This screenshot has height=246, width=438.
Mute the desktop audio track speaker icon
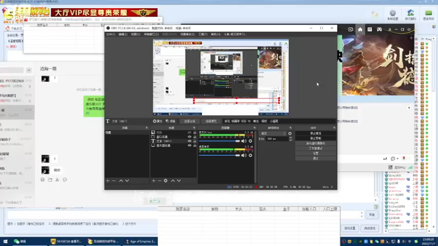[244, 155]
